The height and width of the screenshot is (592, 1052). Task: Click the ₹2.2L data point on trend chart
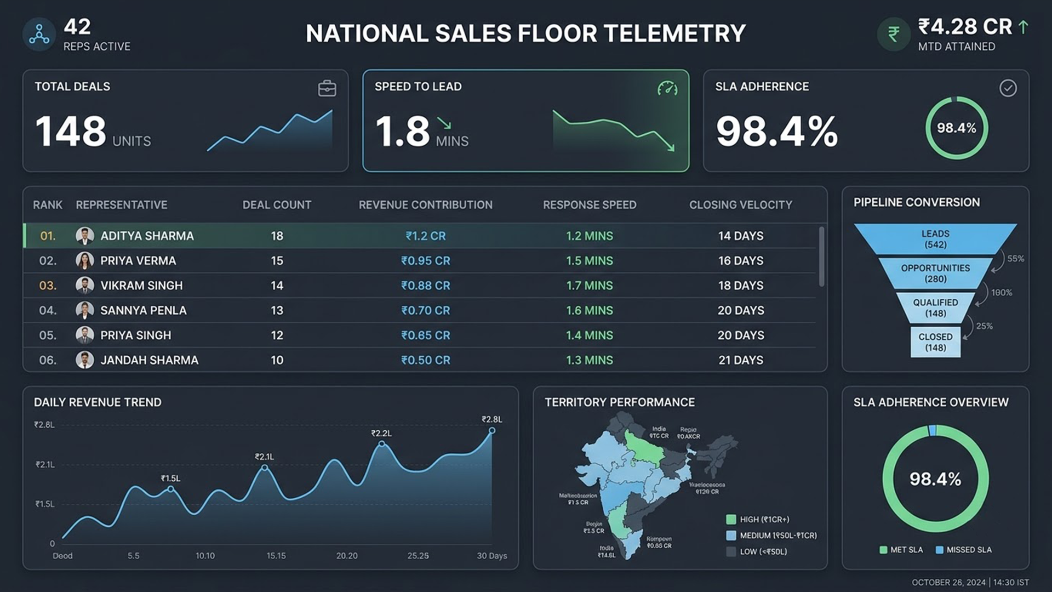click(x=382, y=444)
